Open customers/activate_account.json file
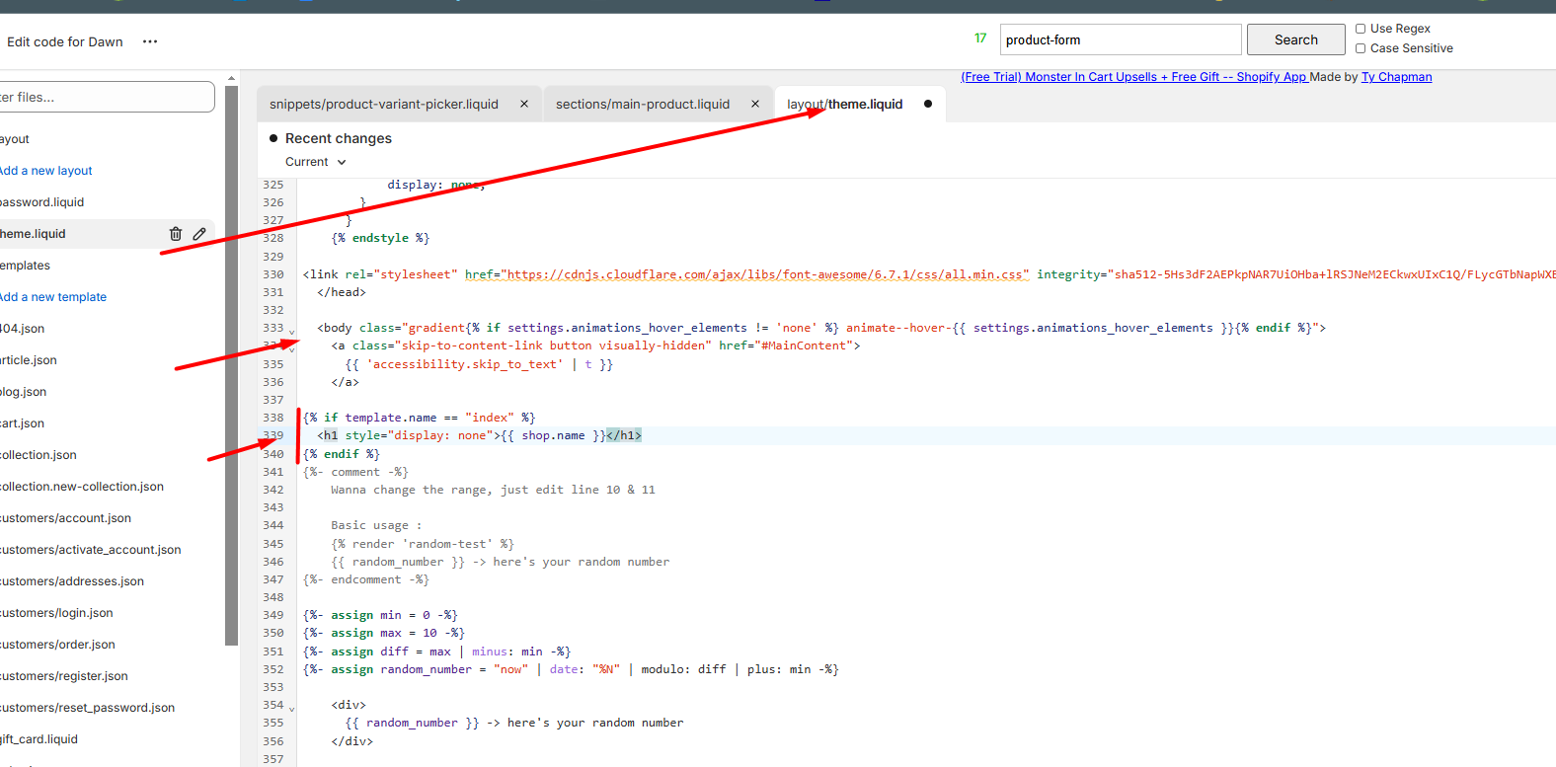The height and width of the screenshot is (767, 1556). [90, 550]
